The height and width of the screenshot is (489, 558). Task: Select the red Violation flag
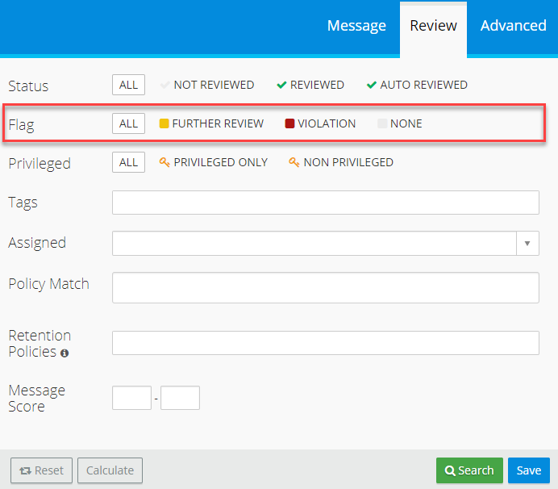[290, 124]
